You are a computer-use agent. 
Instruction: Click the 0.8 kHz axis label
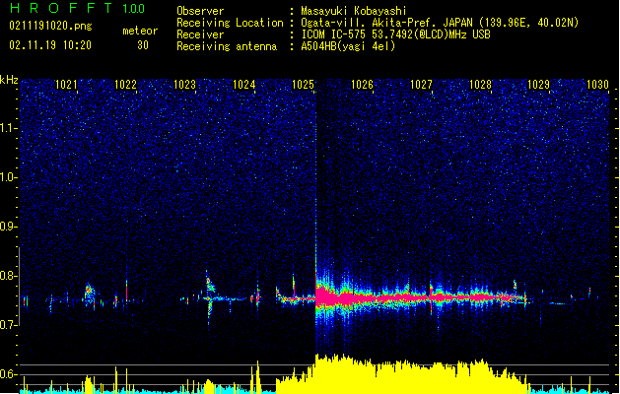pos(9,276)
